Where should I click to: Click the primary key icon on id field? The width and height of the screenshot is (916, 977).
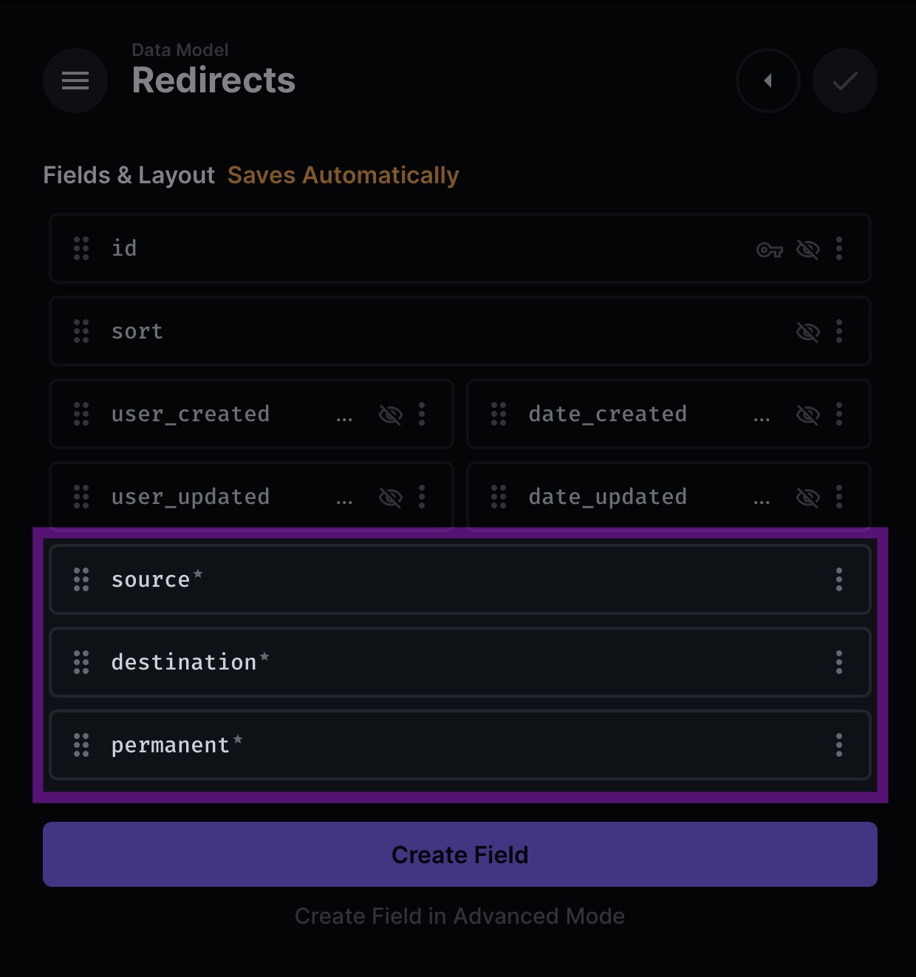[770, 249]
